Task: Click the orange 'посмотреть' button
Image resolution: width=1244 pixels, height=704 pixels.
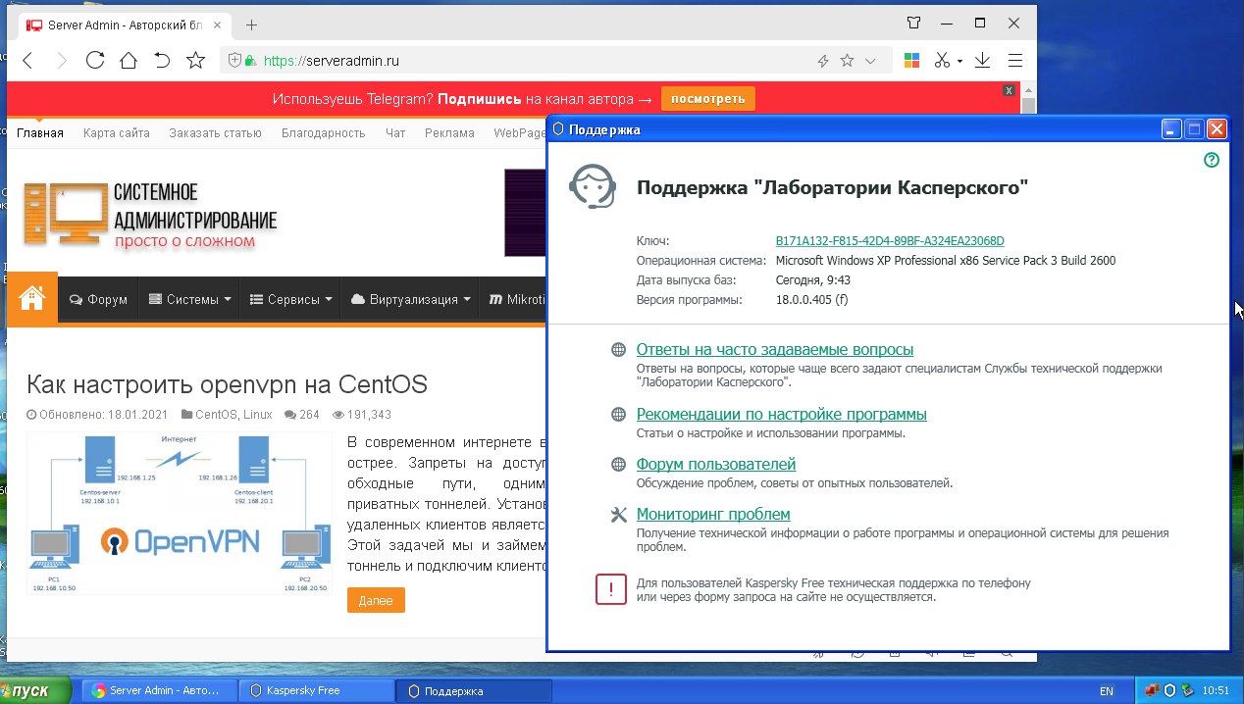Action: (x=708, y=99)
